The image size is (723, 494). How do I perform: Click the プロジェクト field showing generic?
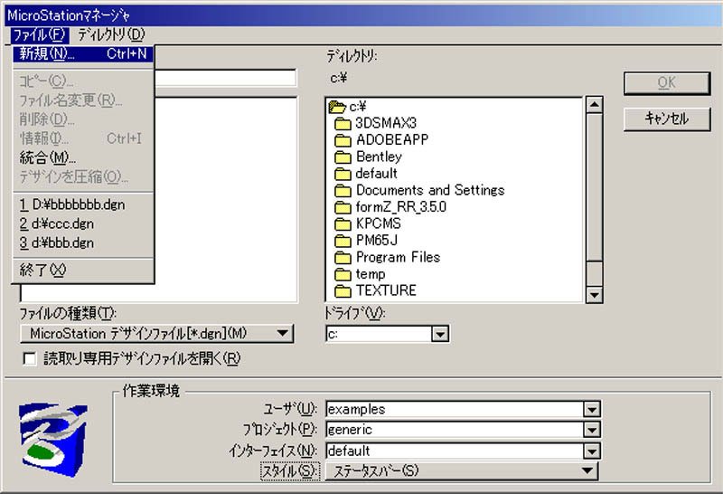[x=455, y=430]
